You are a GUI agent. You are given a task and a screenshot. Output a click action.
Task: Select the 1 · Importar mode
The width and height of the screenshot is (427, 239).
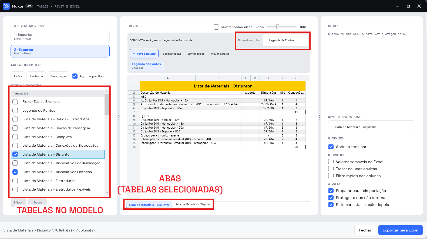click(x=60, y=36)
